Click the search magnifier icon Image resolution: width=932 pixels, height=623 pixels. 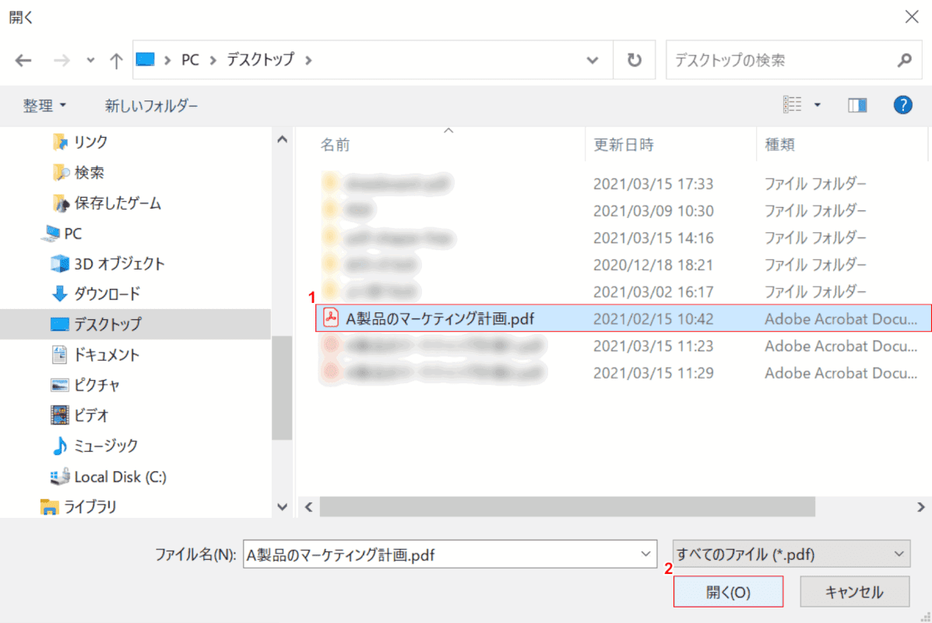coord(905,60)
